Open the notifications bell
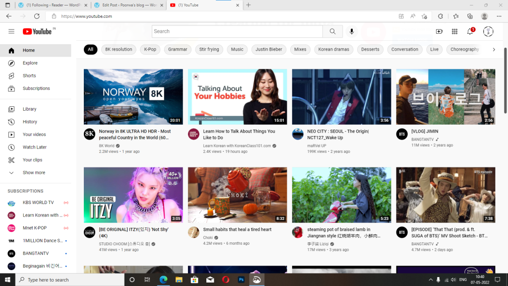The width and height of the screenshot is (508, 286). 470,31
